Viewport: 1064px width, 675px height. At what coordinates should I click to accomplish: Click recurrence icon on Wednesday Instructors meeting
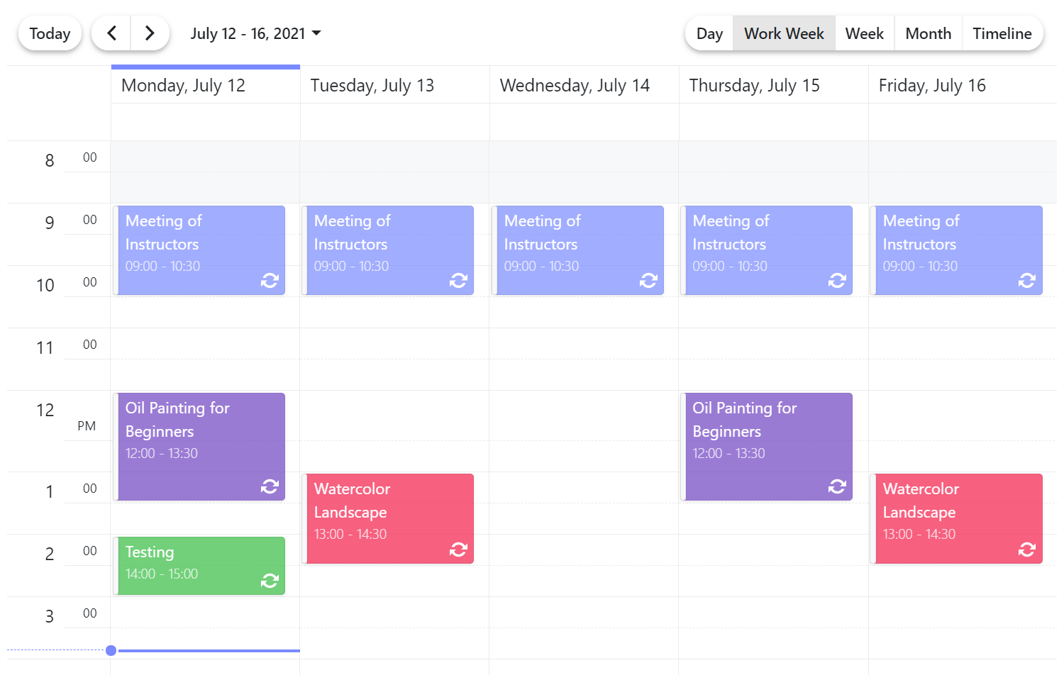[648, 281]
